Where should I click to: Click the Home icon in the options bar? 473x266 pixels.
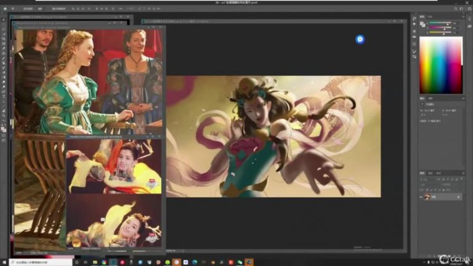[x=5, y=9]
